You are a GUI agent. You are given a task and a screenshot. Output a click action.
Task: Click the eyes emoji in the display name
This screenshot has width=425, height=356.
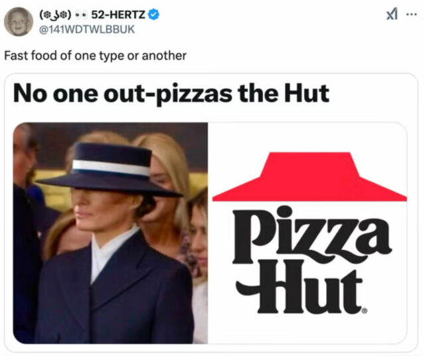[x=81, y=15]
